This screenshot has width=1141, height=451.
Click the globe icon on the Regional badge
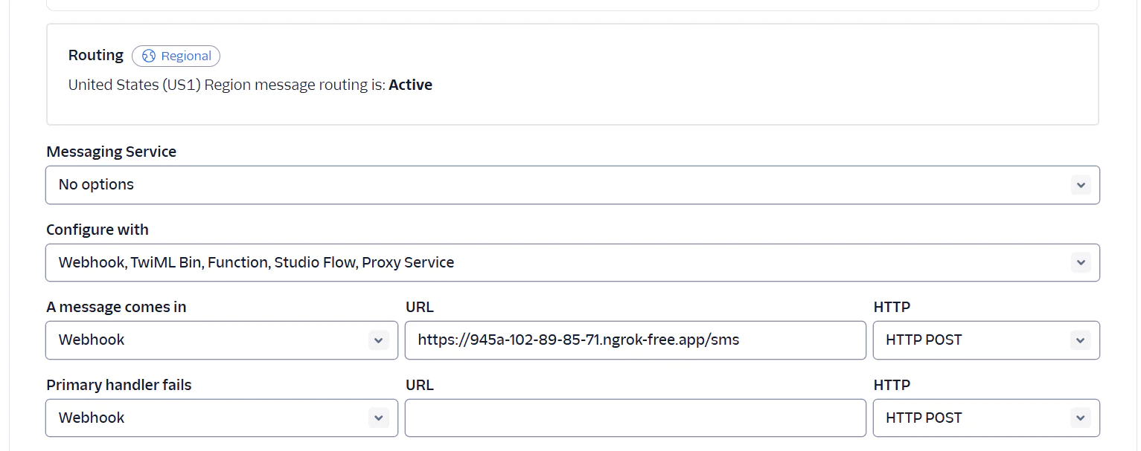pos(147,56)
